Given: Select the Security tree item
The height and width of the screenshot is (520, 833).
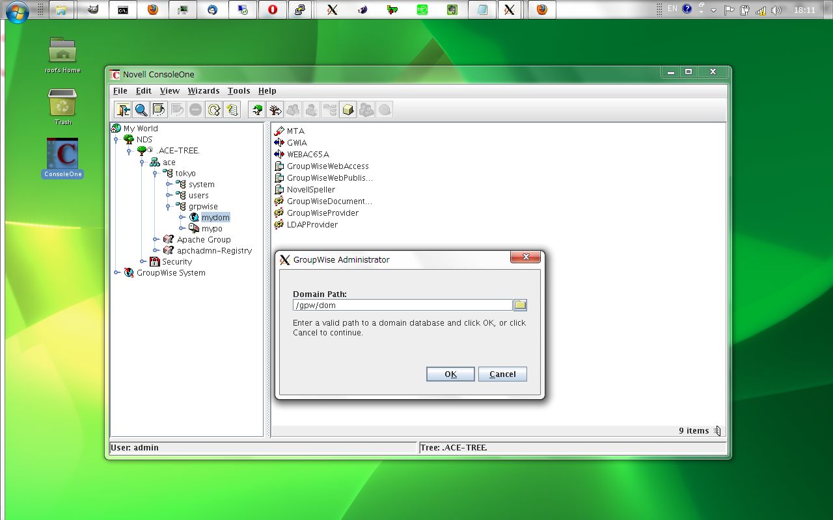Looking at the screenshot, I should point(177,262).
